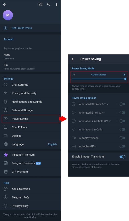Open the three-dot overflow menu

tap(57, 4)
